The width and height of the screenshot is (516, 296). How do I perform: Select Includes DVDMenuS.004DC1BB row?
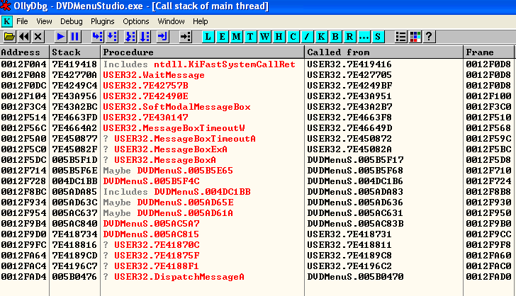pyautogui.click(x=177, y=192)
